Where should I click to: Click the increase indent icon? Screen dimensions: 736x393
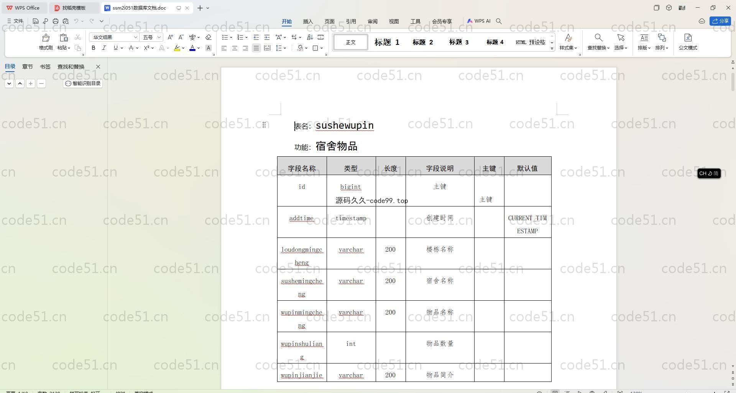tap(267, 37)
